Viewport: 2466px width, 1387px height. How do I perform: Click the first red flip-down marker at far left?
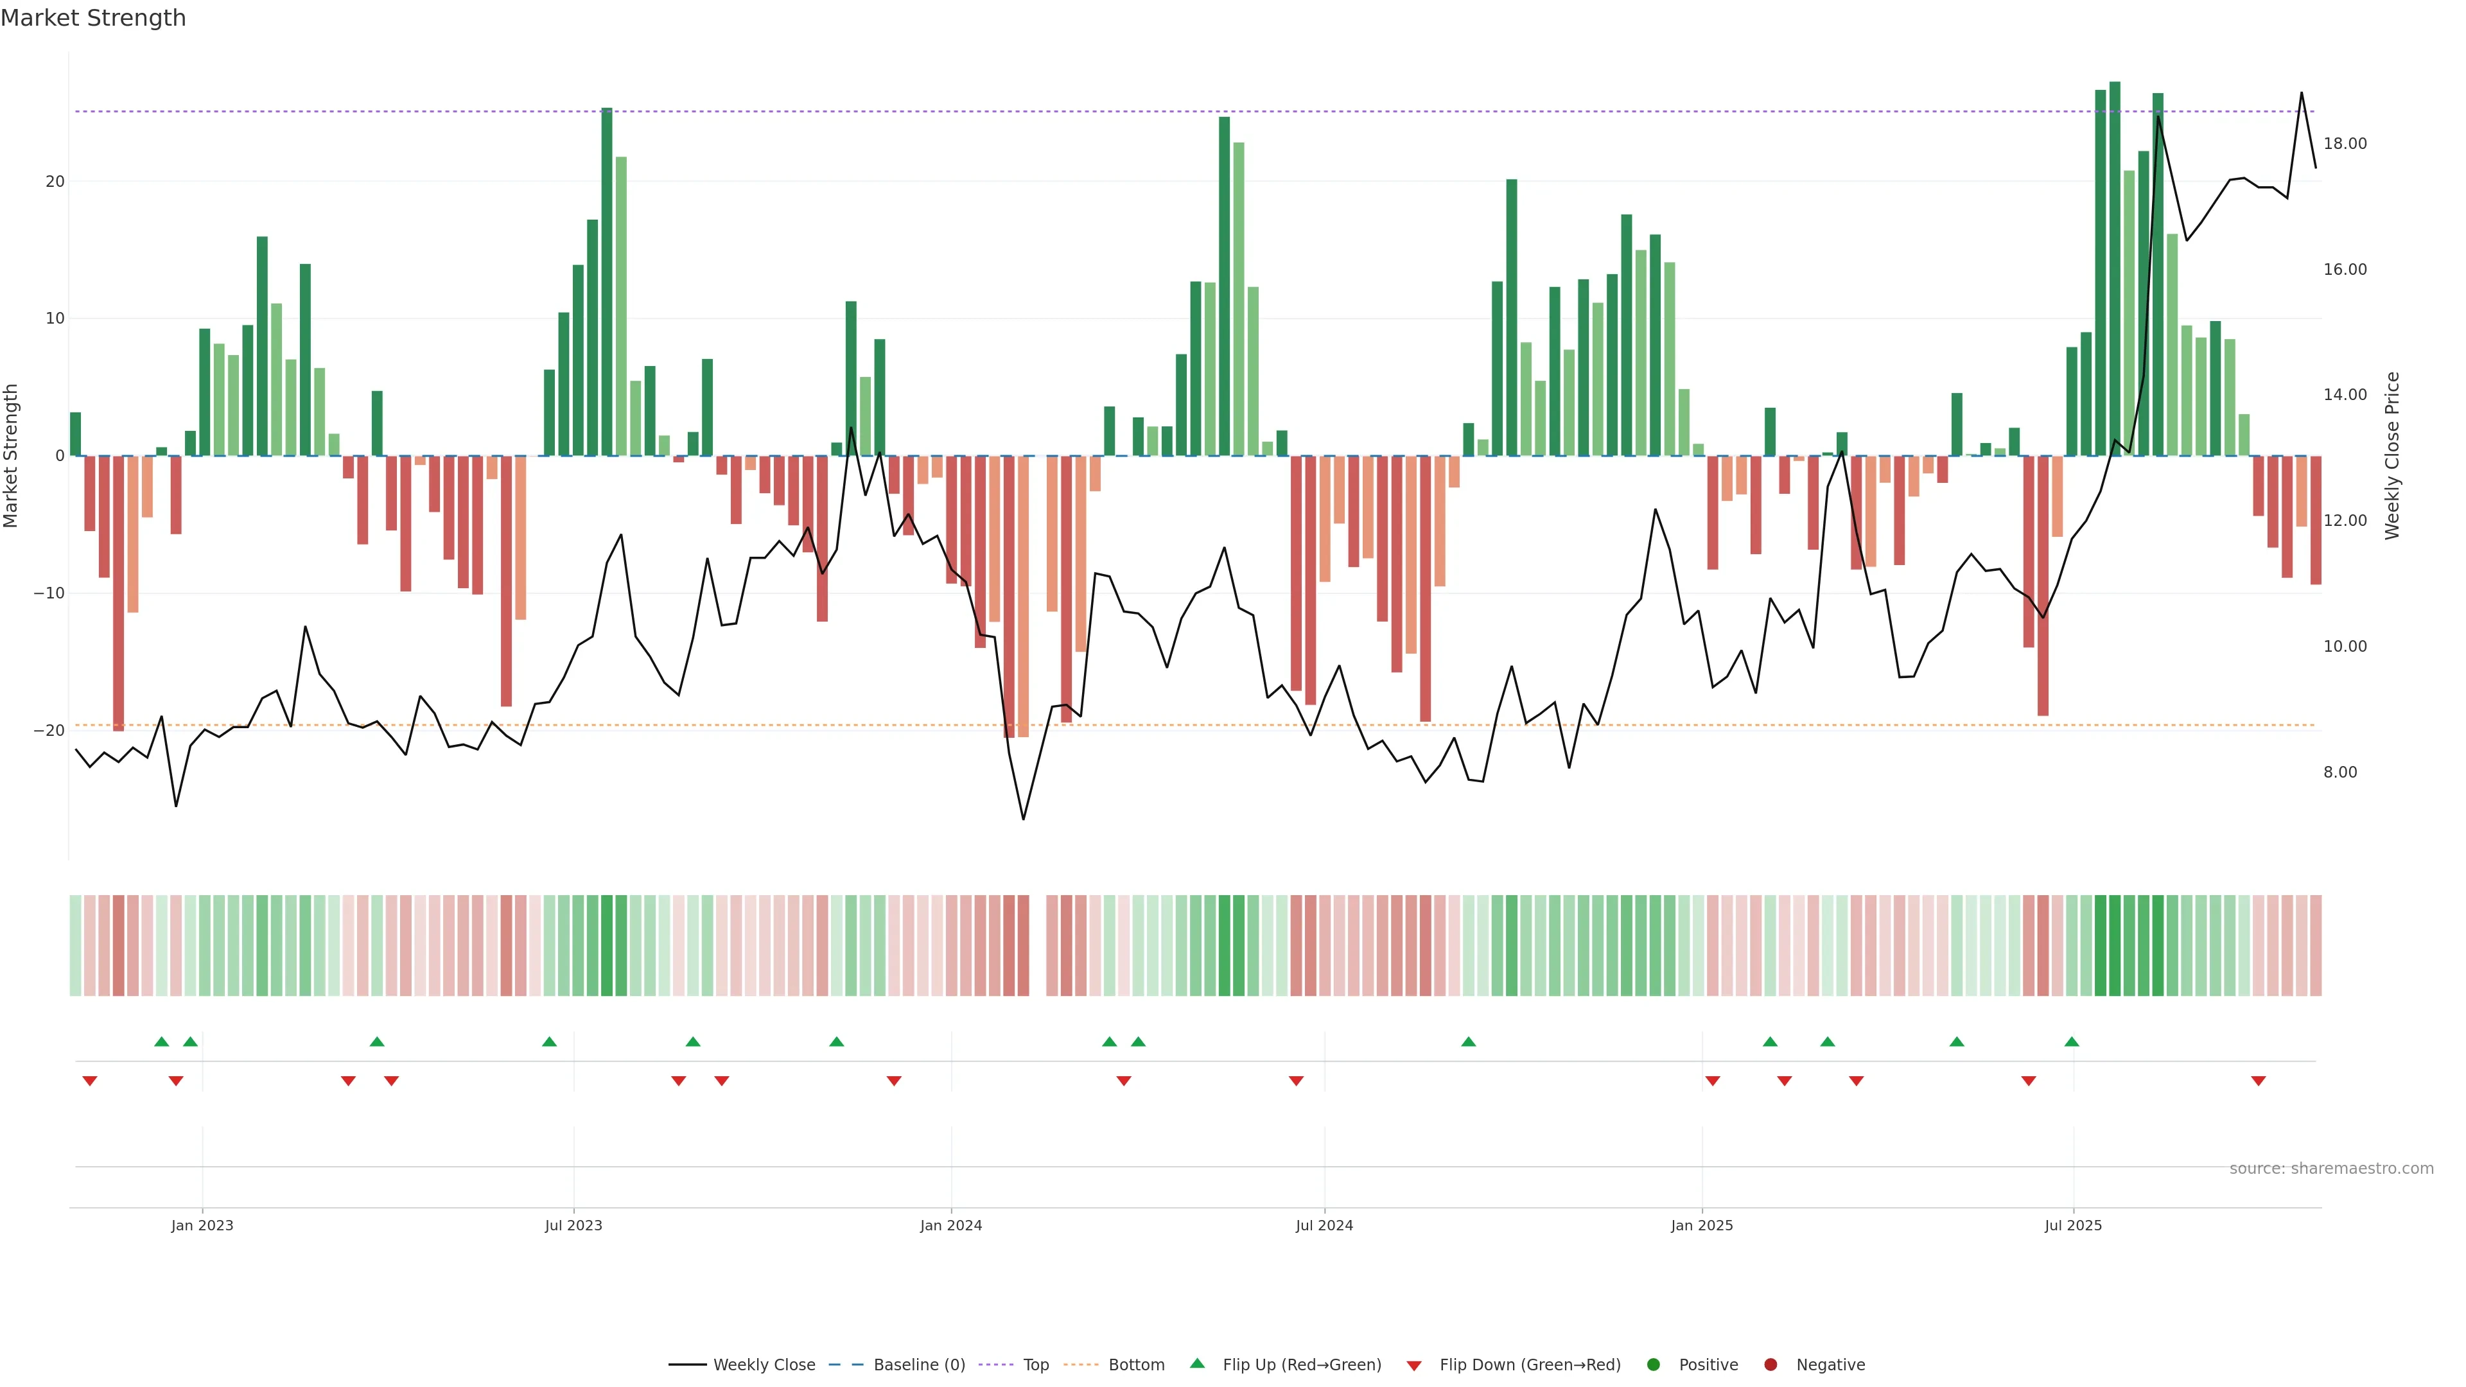pyautogui.click(x=90, y=1081)
